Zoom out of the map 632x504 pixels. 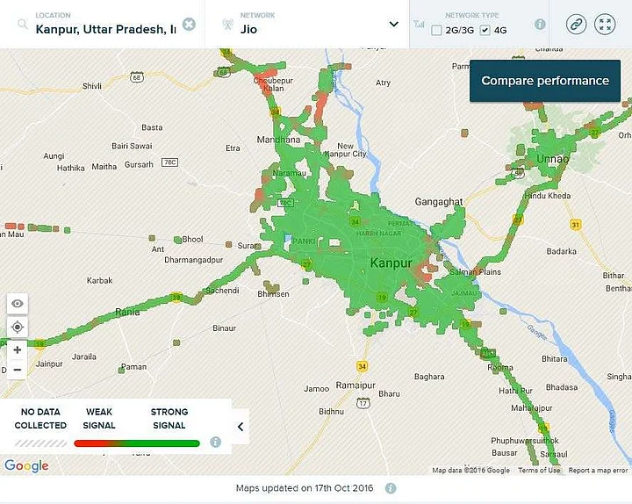coord(18,370)
